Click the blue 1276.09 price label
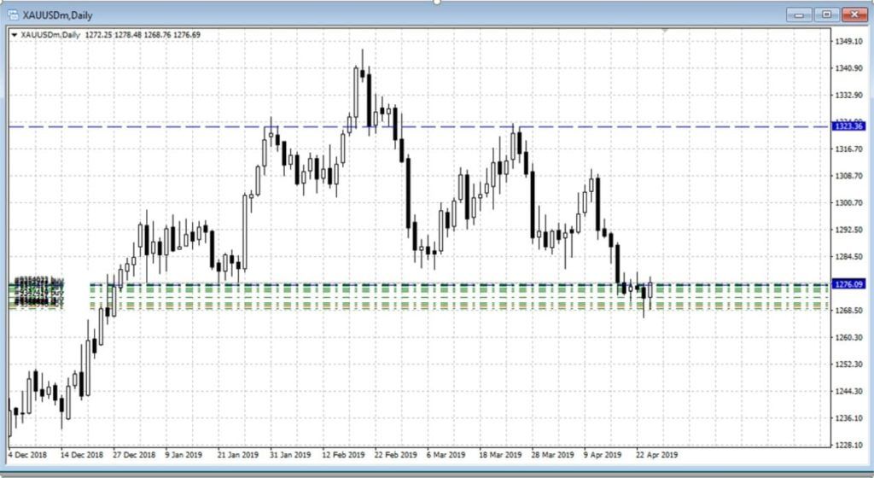 point(848,284)
